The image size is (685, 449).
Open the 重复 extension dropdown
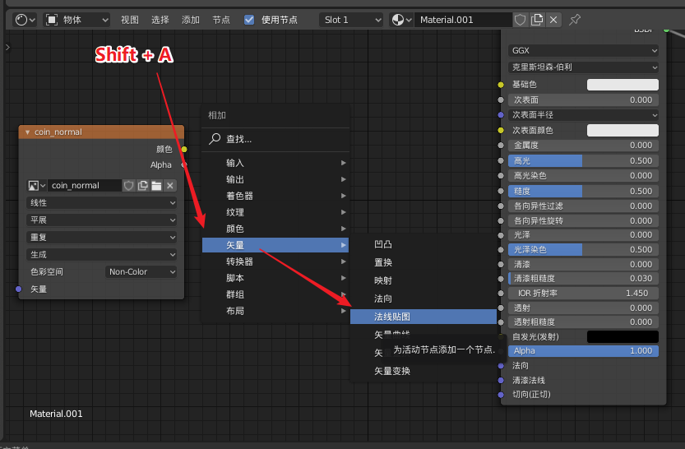coord(101,237)
